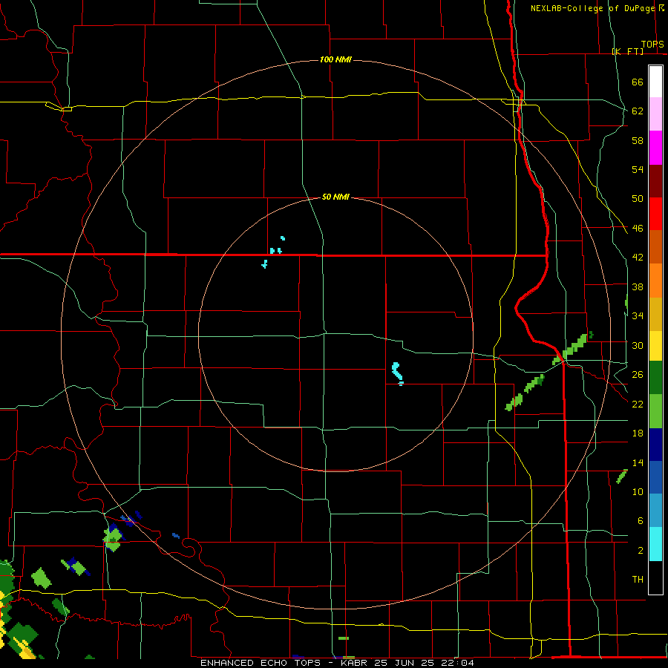668x668 pixels.
Task: Click the K FT units label
Action: click(x=627, y=51)
